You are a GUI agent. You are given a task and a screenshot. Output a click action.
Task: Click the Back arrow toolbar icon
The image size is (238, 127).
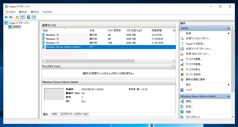point(6,17)
